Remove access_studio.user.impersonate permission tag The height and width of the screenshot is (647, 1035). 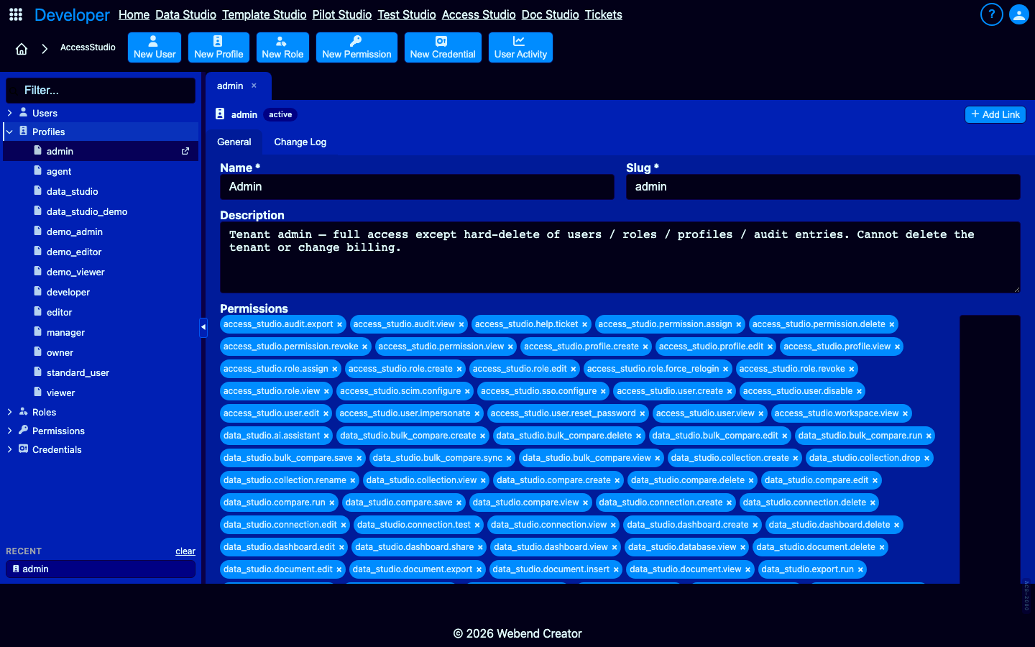click(477, 414)
